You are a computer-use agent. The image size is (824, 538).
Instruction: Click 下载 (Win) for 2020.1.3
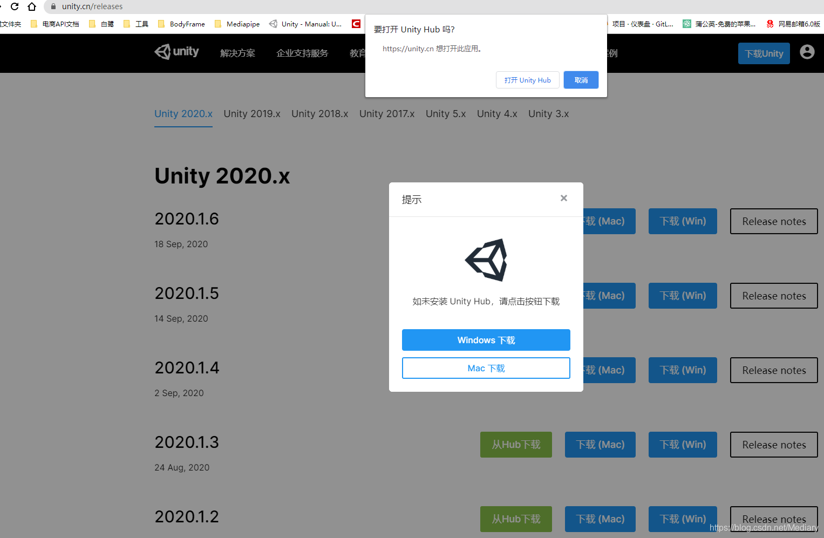tap(683, 445)
